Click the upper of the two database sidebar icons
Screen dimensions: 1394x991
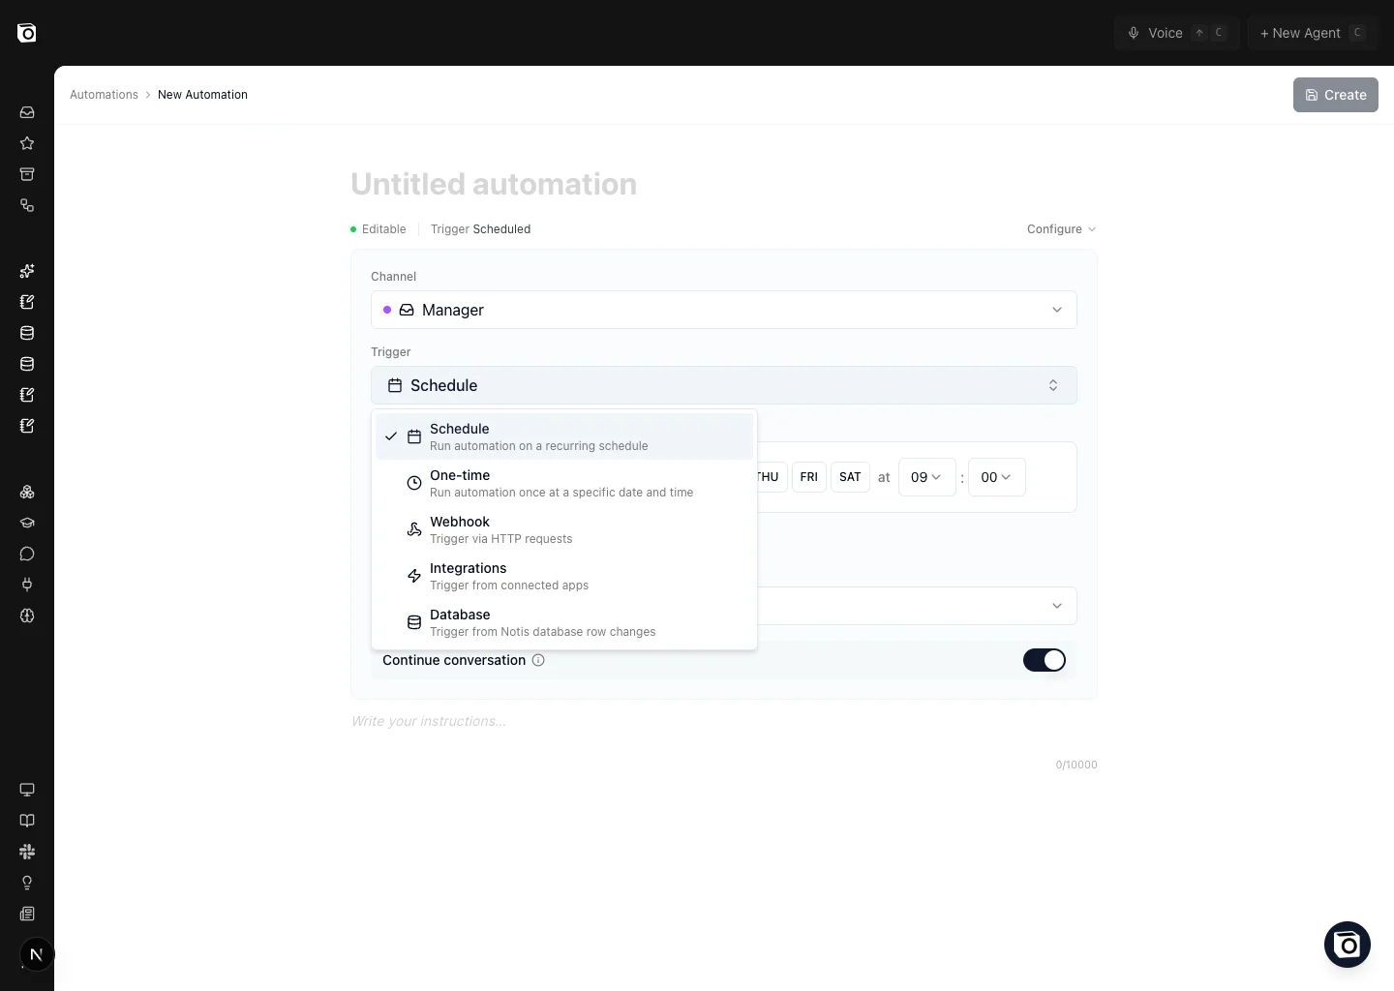point(27,333)
